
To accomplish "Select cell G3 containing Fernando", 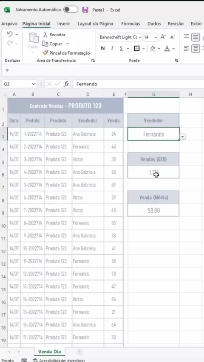I will 153,134.
